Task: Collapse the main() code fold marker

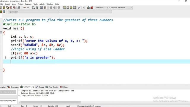Action: 1,32
